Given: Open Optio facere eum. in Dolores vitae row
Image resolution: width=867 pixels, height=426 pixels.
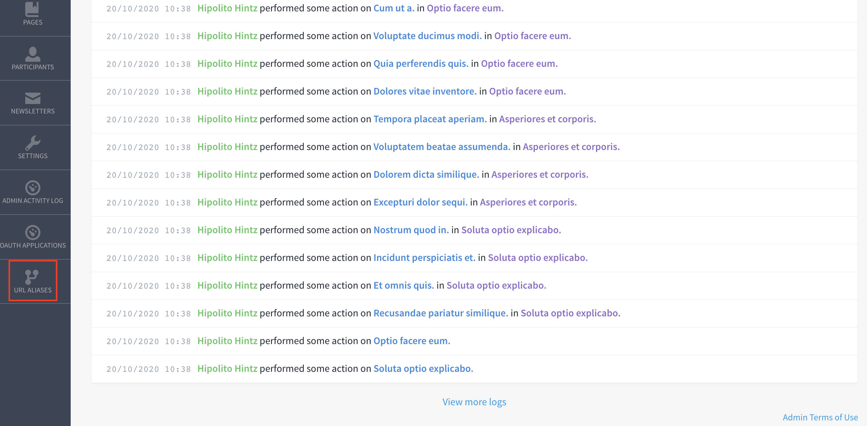Looking at the screenshot, I should (528, 91).
